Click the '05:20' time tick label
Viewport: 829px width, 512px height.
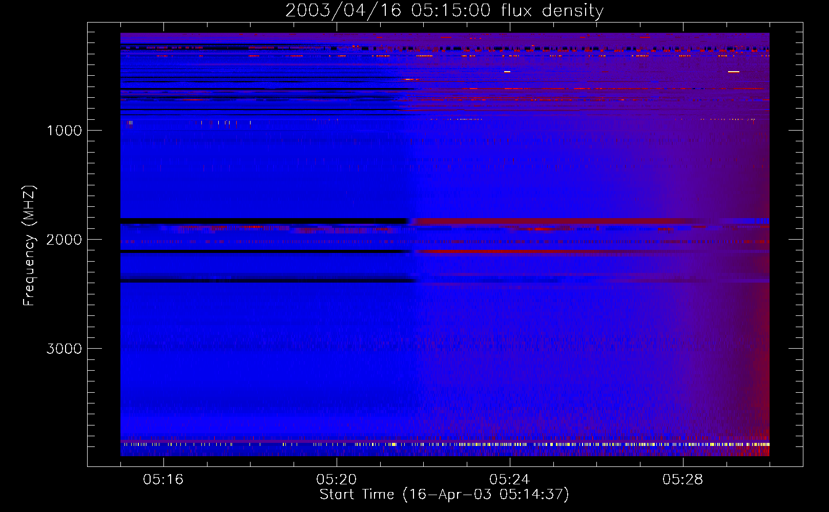pos(336,480)
